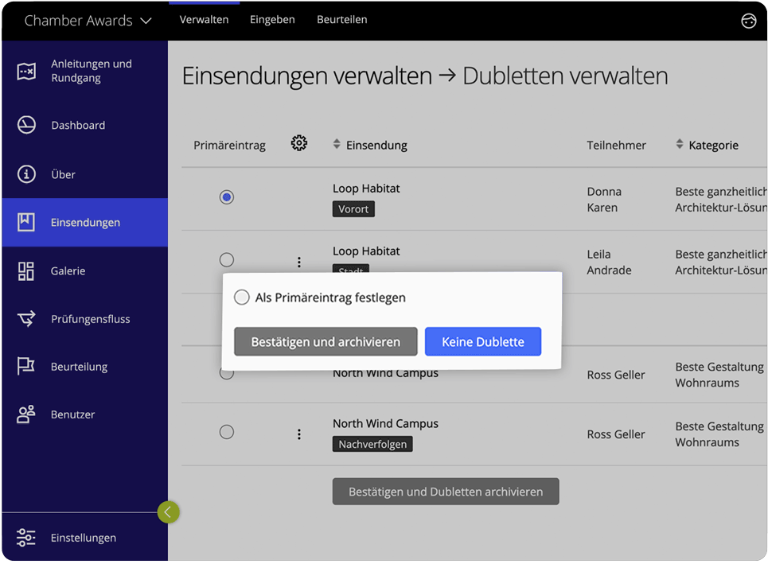768x564 pixels.
Task: Click the Dashboard gauge icon
Action: point(26,125)
